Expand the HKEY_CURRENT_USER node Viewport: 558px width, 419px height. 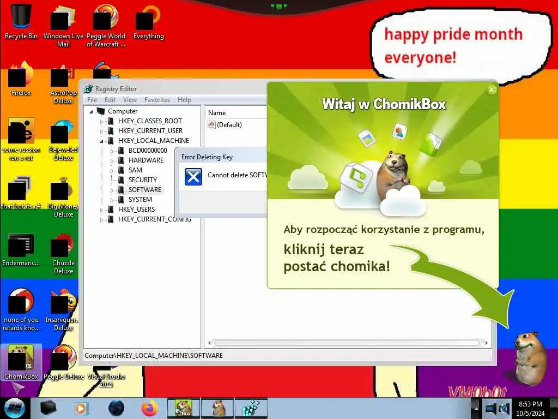point(101,131)
